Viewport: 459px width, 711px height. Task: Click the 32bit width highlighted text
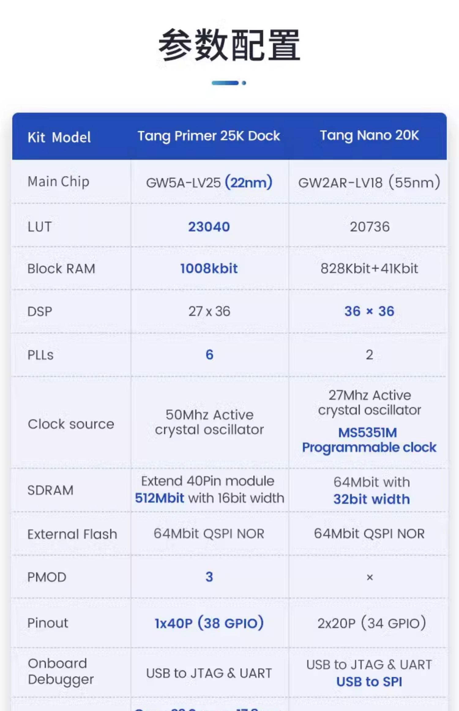pos(371,499)
